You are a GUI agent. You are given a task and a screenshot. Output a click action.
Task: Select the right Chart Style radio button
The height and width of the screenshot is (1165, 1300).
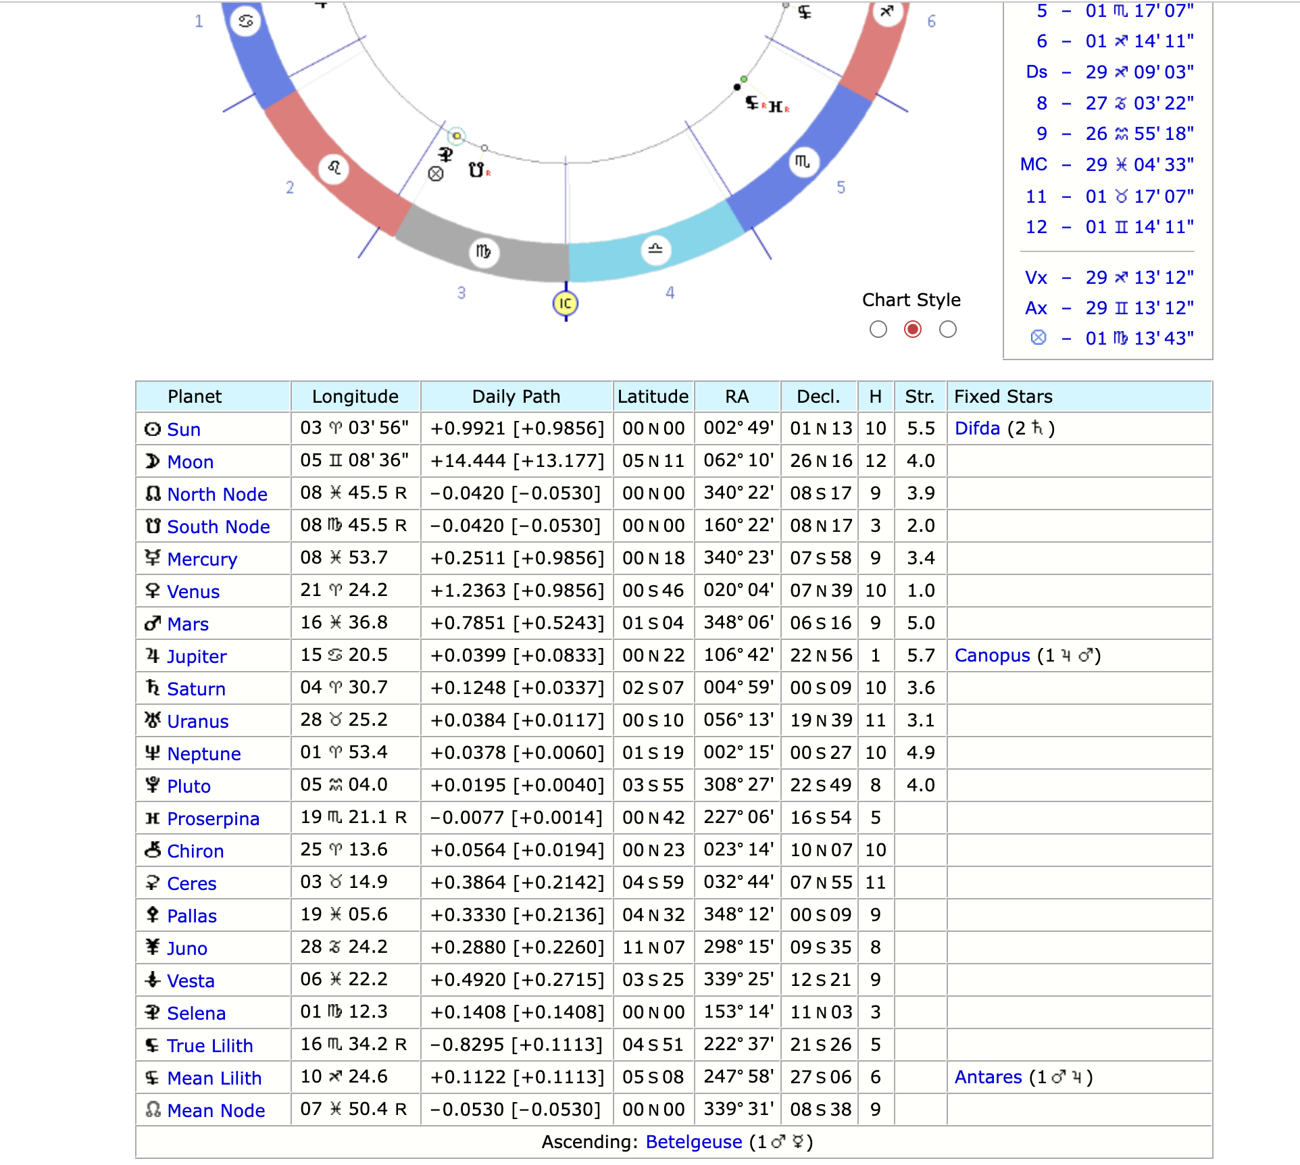(947, 329)
